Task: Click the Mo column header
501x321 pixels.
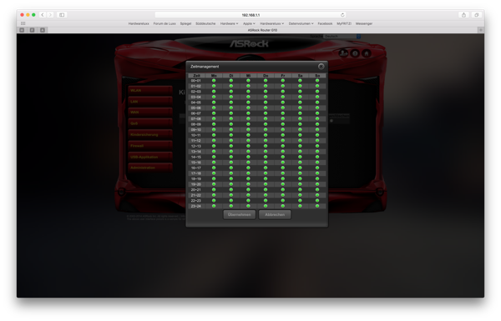Action: click(214, 76)
